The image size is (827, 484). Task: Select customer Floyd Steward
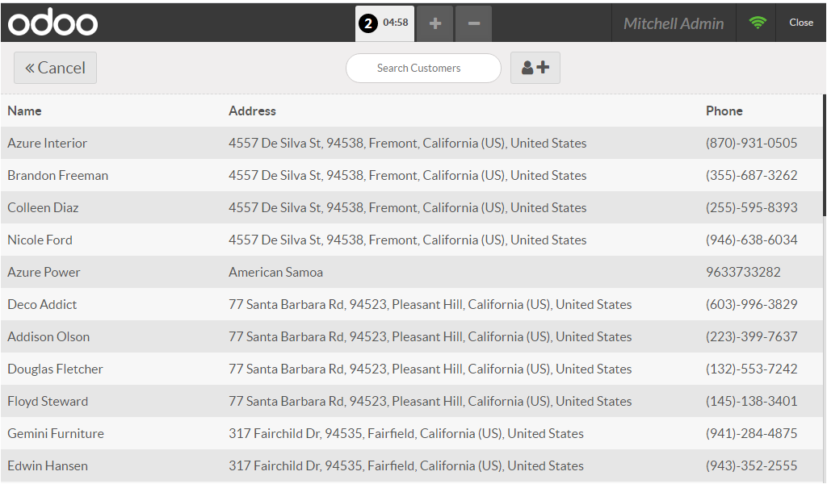pyautogui.click(x=411, y=401)
